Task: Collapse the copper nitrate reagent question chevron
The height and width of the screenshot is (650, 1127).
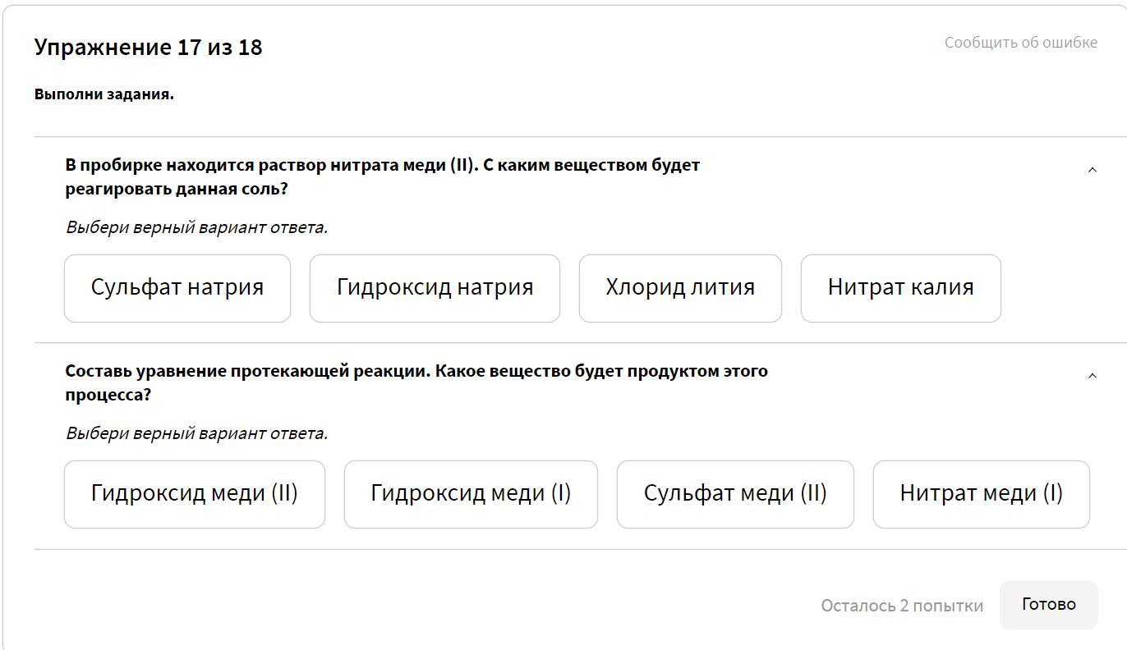Action: pyautogui.click(x=1092, y=170)
